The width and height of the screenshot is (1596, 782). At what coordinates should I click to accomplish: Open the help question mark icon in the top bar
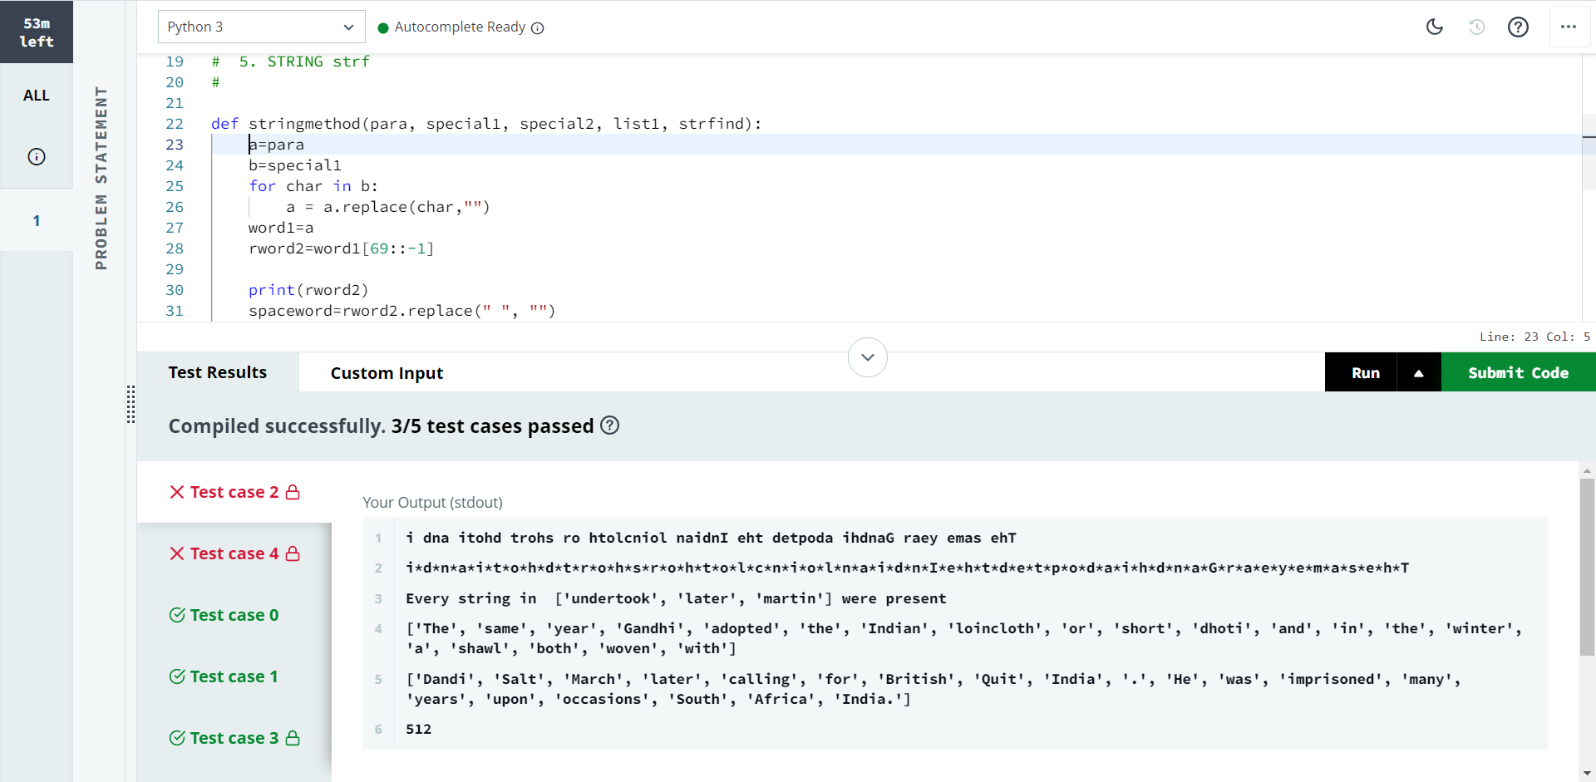tap(1519, 27)
